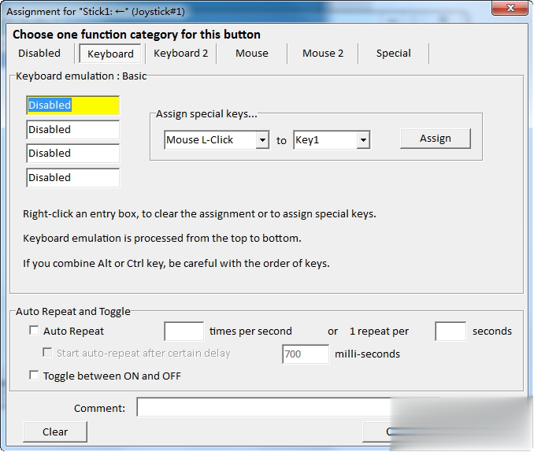This screenshot has width=534, height=452.
Task: Go to the Special tab
Action: (x=393, y=54)
